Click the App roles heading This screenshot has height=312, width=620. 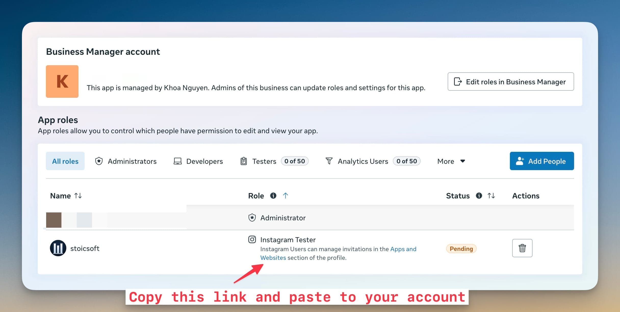pos(58,120)
